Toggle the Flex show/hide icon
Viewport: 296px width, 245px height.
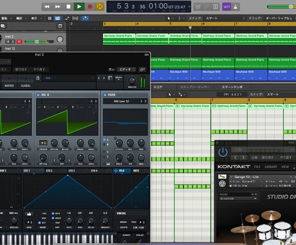75,19
